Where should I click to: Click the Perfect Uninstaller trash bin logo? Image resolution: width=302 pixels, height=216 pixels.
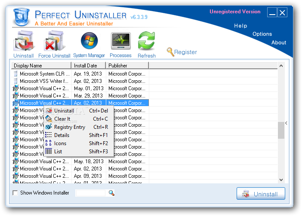point(21,17)
